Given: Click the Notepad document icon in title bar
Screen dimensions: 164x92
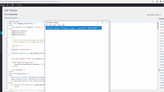Looking at the screenshot, I should click(47, 22).
